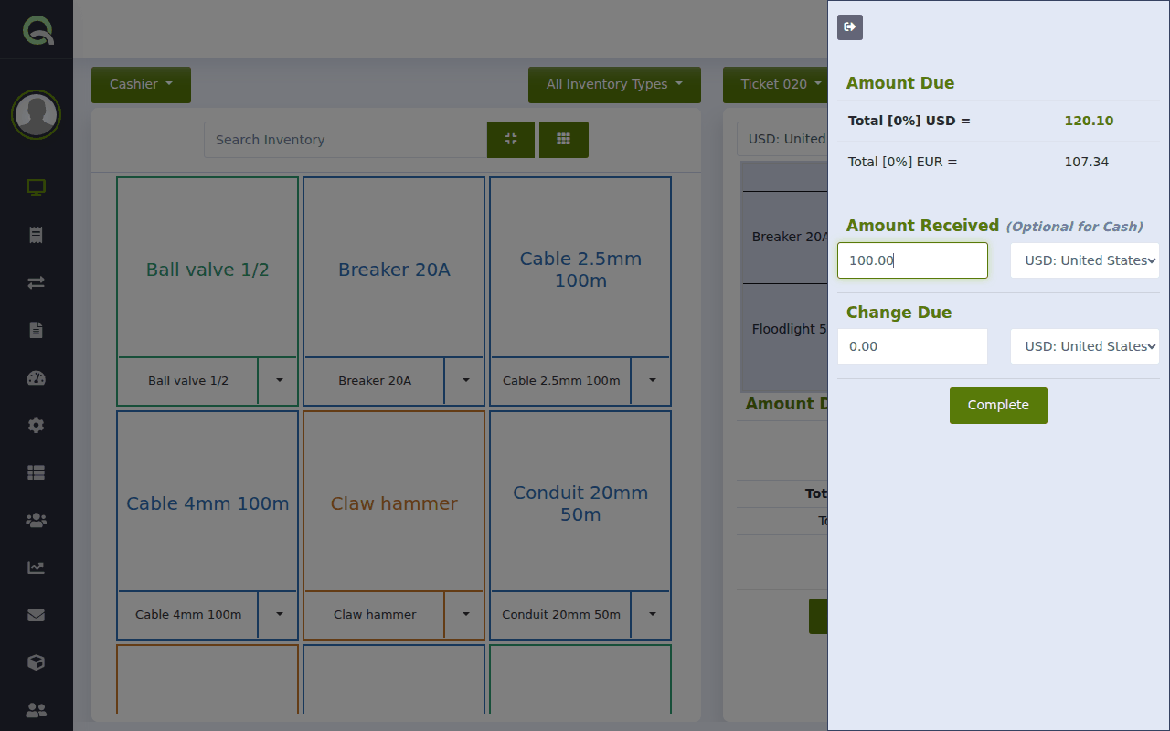Open the reports chart icon in sidebar
The image size is (1170, 731).
pyautogui.click(x=37, y=567)
